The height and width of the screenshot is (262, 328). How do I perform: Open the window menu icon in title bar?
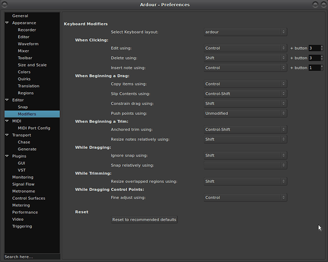tap(6, 5)
